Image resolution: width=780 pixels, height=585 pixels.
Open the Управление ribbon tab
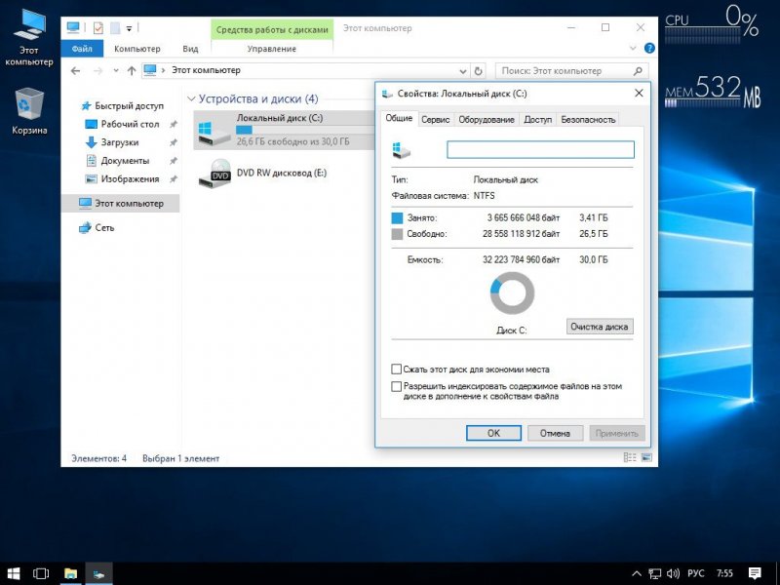pos(272,49)
